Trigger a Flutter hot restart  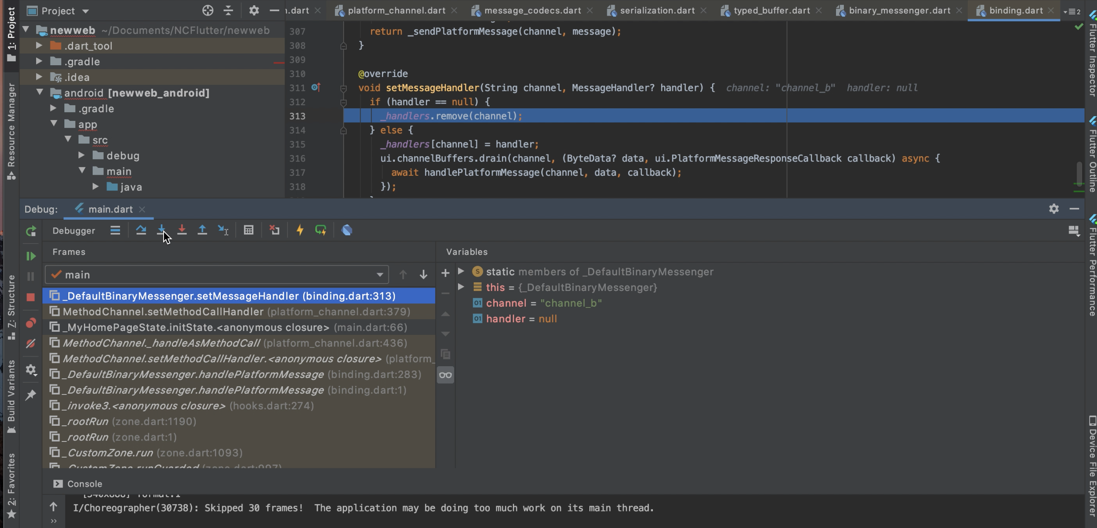(x=320, y=230)
